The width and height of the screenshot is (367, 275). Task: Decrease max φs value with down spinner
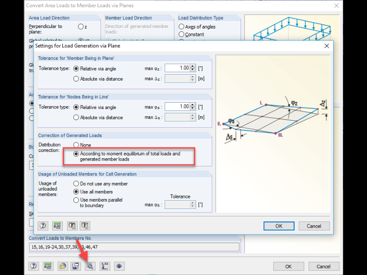click(x=193, y=109)
